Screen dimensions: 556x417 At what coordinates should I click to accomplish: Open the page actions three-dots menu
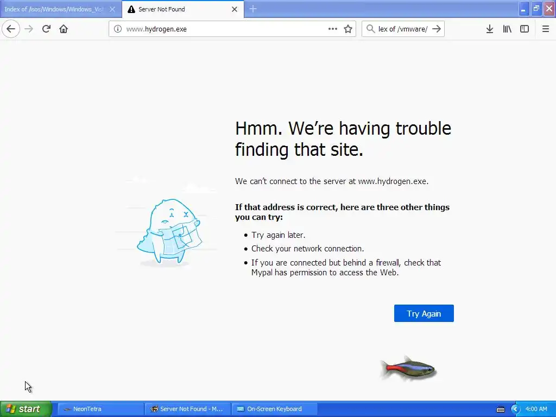point(333,29)
